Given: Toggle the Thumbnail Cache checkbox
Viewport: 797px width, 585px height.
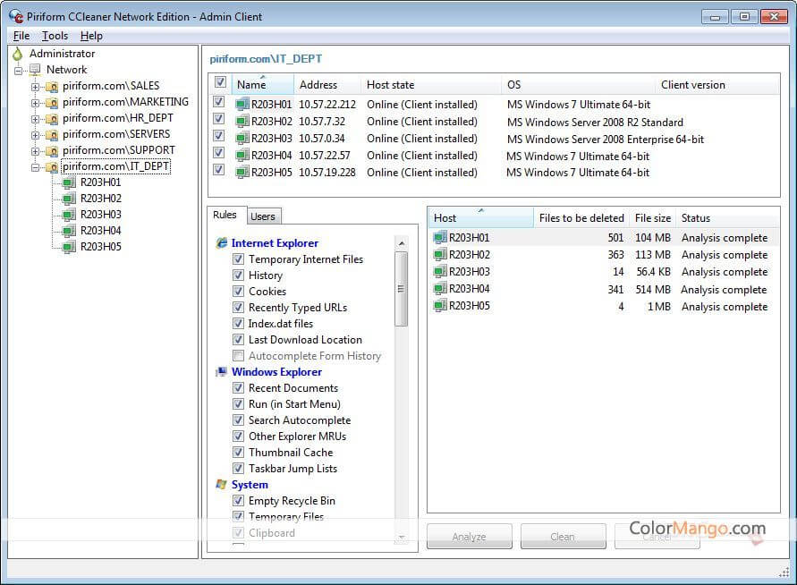Looking at the screenshot, I should [x=239, y=453].
